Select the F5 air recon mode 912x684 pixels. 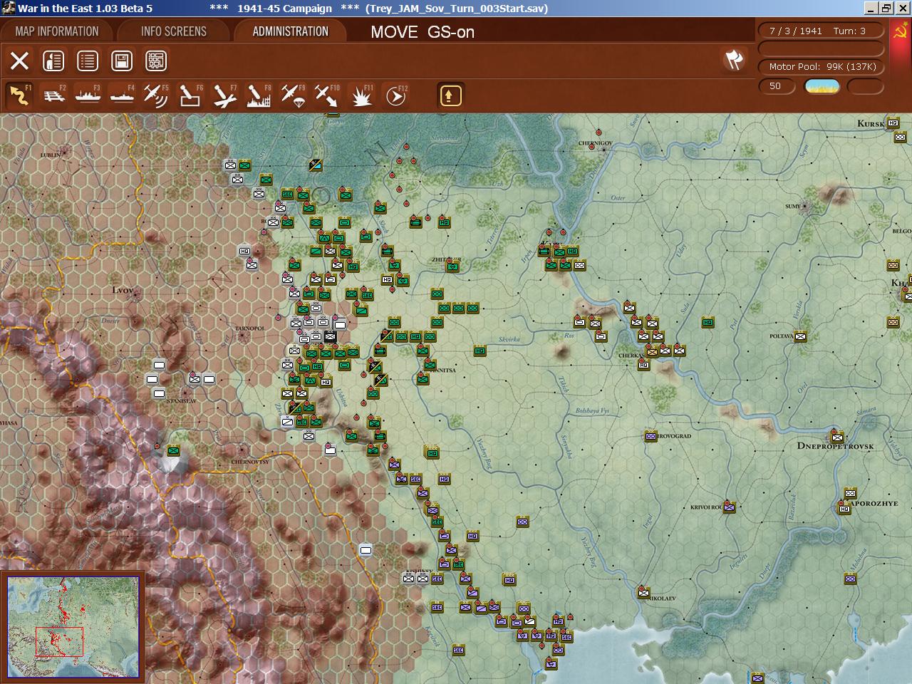click(x=156, y=95)
